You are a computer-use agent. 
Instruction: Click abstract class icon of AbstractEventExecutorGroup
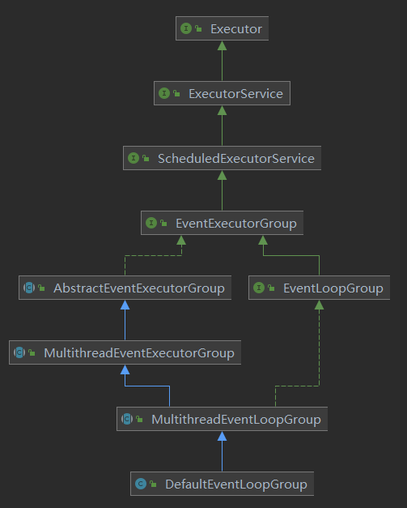click(x=29, y=288)
